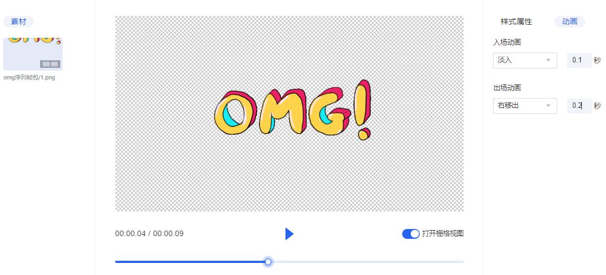Screen dimensions: 606x275
Task: Toggle the 打开栅格视图 grid switch
Action: pyautogui.click(x=410, y=234)
